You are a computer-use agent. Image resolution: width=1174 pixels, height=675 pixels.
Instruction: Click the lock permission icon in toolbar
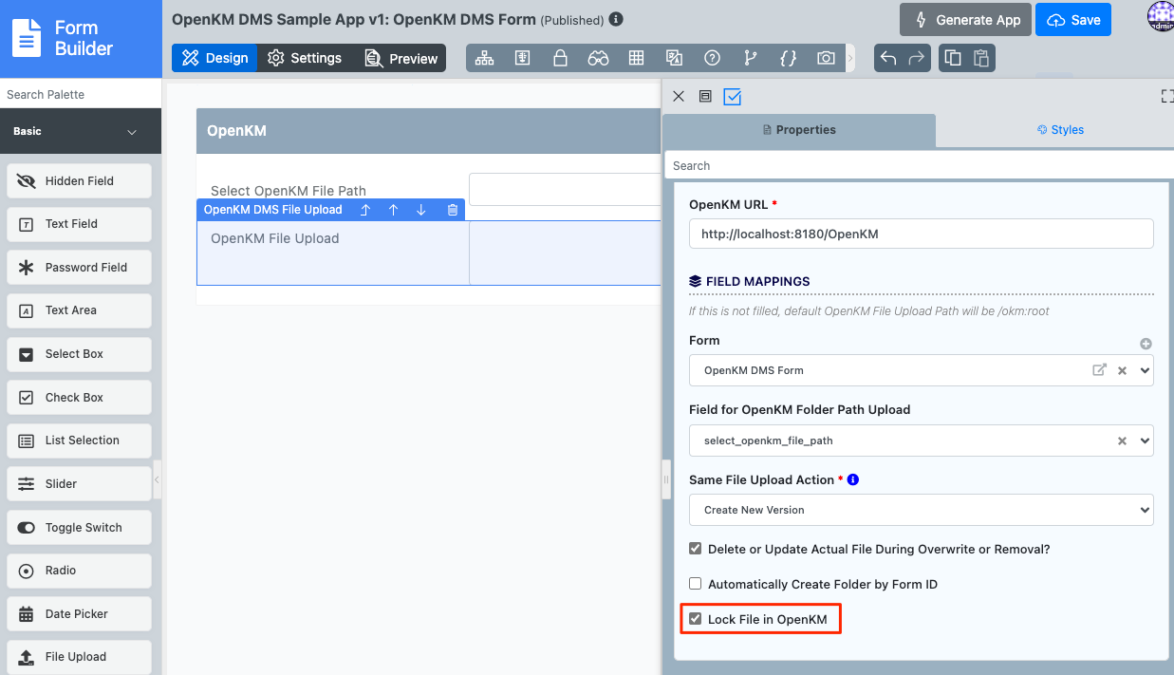coord(560,58)
